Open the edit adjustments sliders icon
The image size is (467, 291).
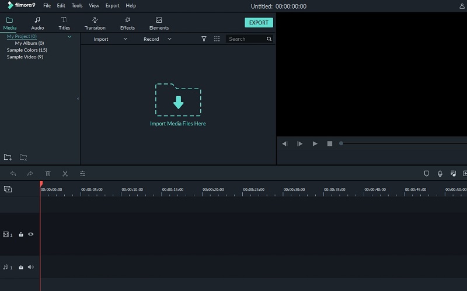coord(82,173)
